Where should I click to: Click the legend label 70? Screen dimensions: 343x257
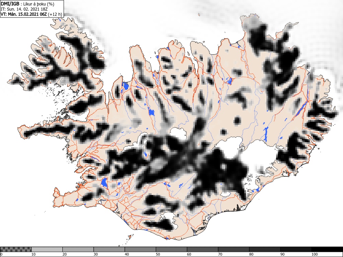tap(220, 254)
